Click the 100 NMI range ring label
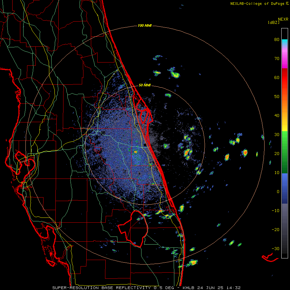Viewport: 290px width, 290px height. (x=145, y=25)
